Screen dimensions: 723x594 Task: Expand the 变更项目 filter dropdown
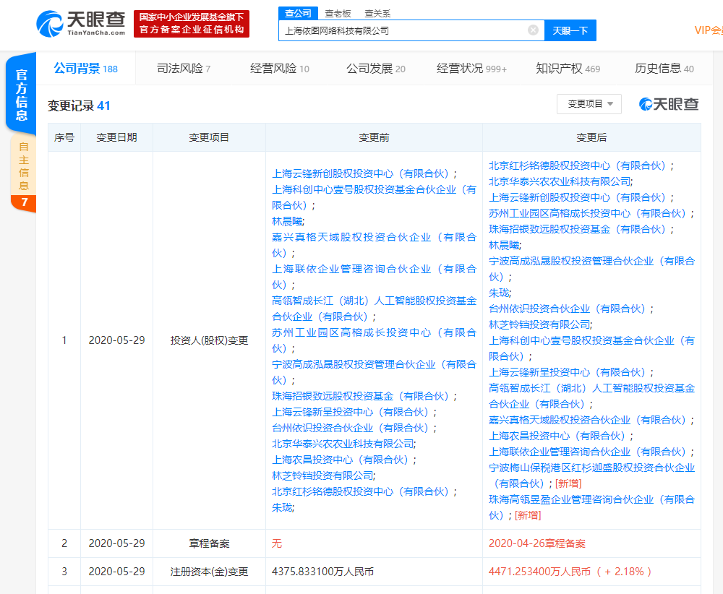click(x=588, y=104)
